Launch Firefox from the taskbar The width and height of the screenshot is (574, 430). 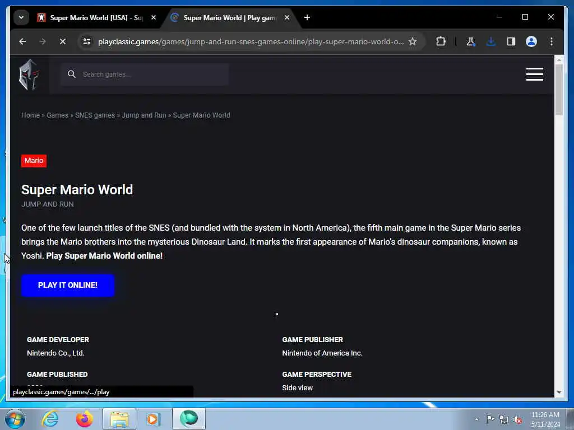point(84,419)
